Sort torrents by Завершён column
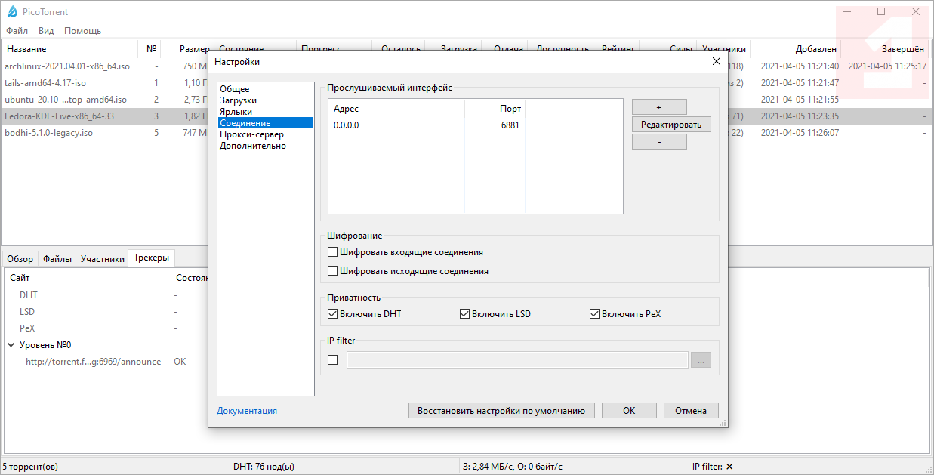 click(x=885, y=49)
